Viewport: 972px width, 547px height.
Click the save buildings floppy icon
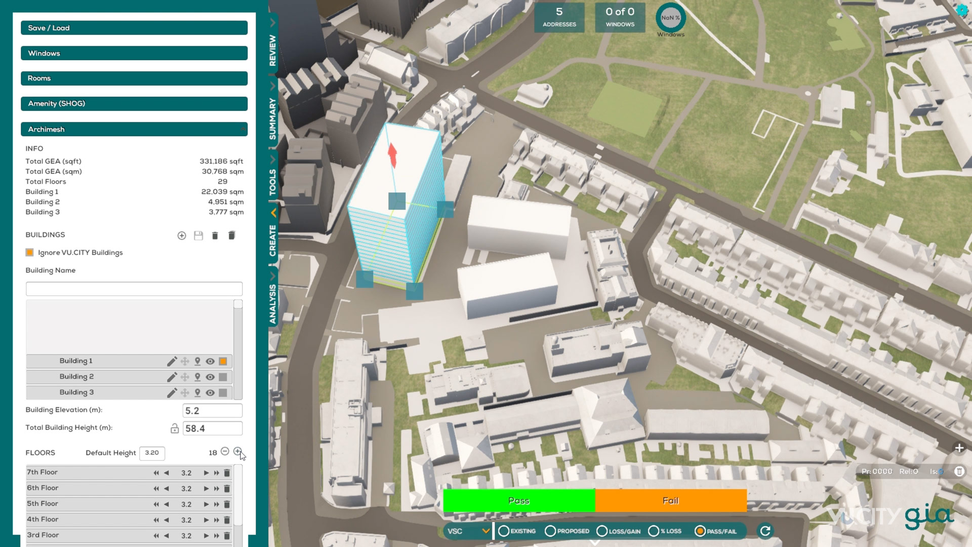(198, 236)
